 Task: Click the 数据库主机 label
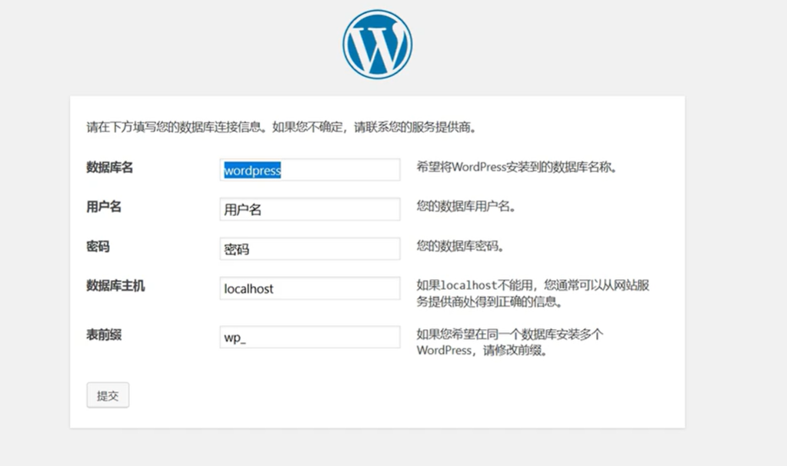tap(115, 286)
